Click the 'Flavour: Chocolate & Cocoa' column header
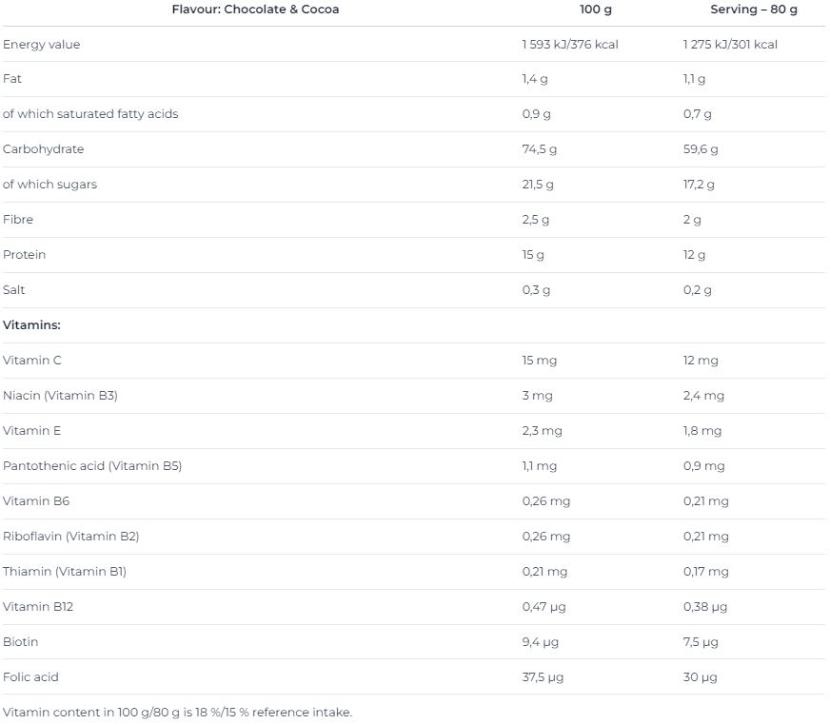 pos(255,10)
